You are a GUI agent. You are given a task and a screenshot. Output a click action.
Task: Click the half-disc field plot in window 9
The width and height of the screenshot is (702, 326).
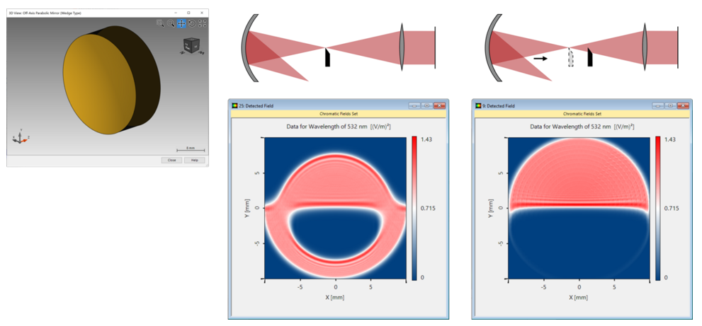[579, 208]
